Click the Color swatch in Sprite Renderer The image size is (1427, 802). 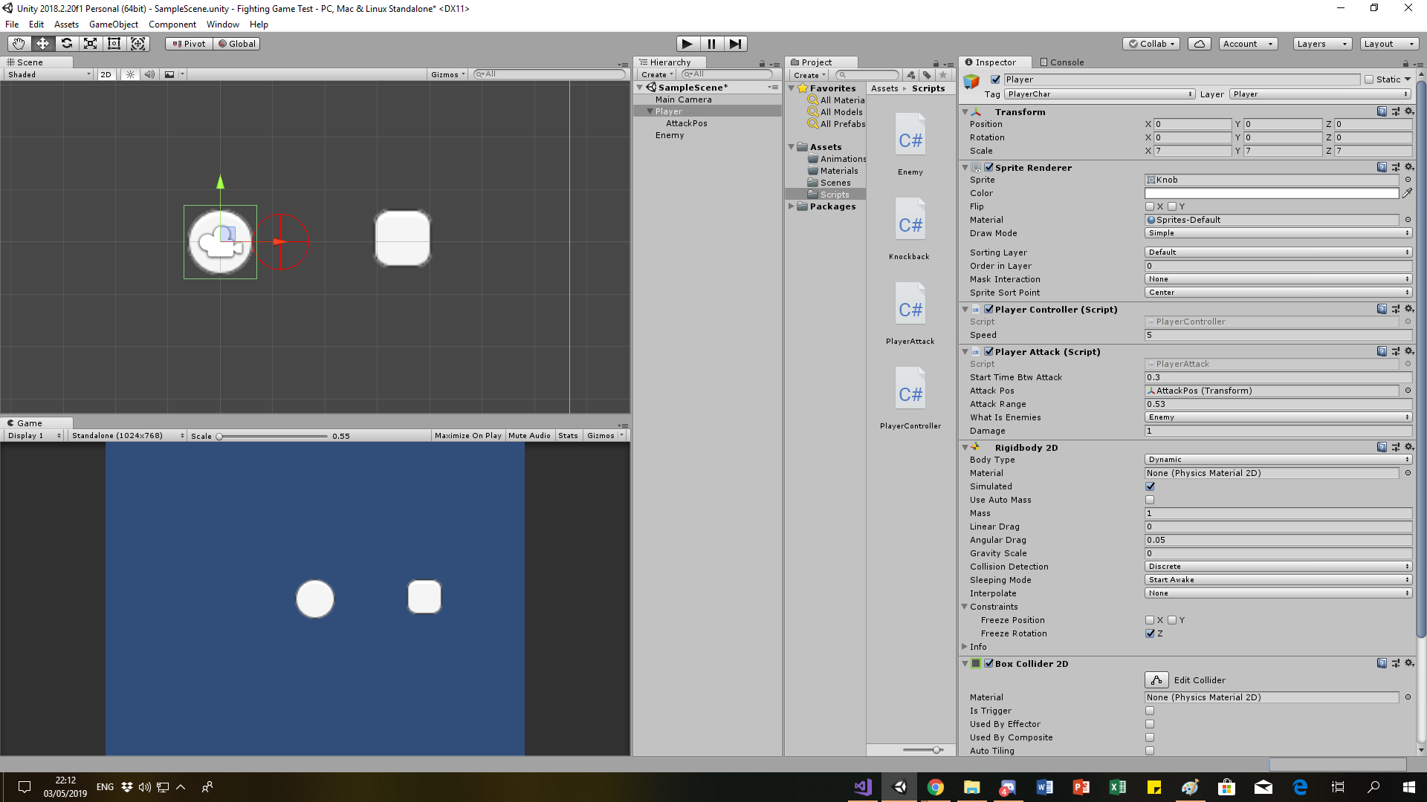(1274, 193)
